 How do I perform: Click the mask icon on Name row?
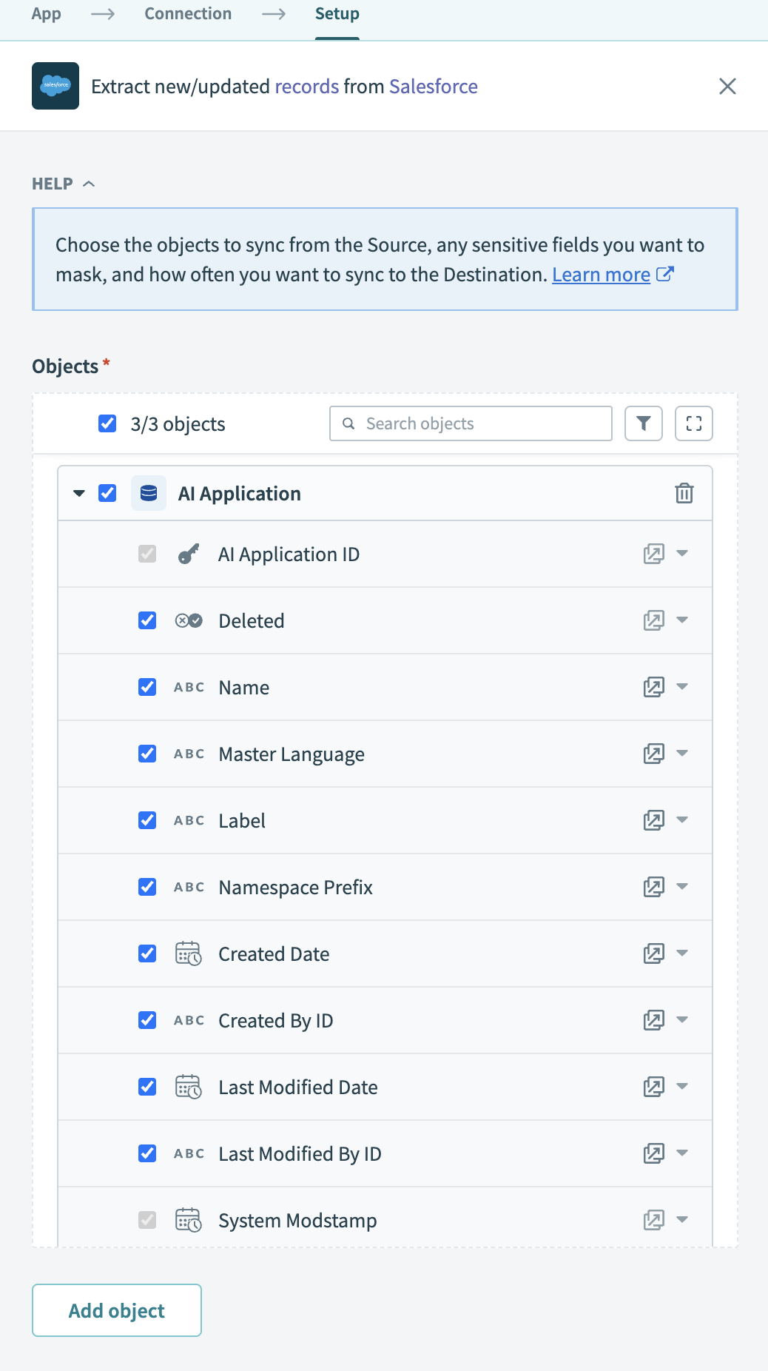(653, 687)
